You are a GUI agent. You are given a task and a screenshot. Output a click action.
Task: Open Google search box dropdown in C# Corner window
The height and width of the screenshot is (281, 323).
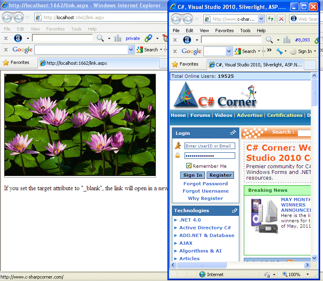229,51
